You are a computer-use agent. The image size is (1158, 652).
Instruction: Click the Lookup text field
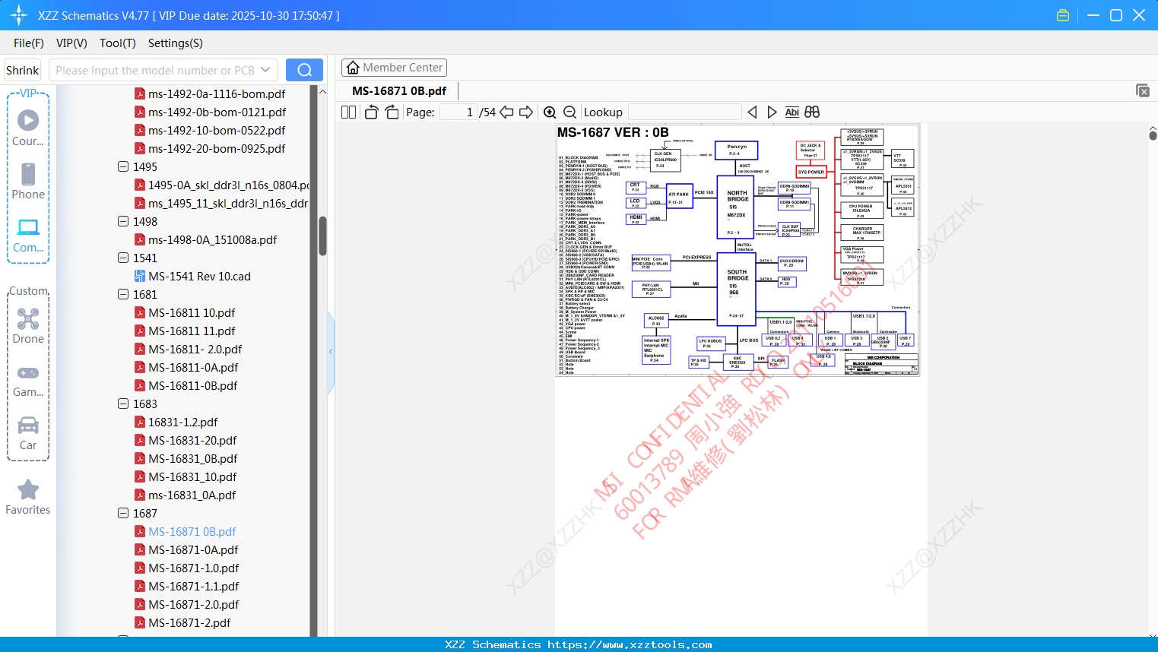[x=684, y=112]
